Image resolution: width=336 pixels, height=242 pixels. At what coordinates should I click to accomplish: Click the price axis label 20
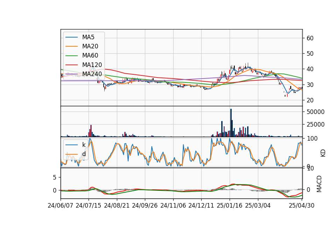point(310,100)
